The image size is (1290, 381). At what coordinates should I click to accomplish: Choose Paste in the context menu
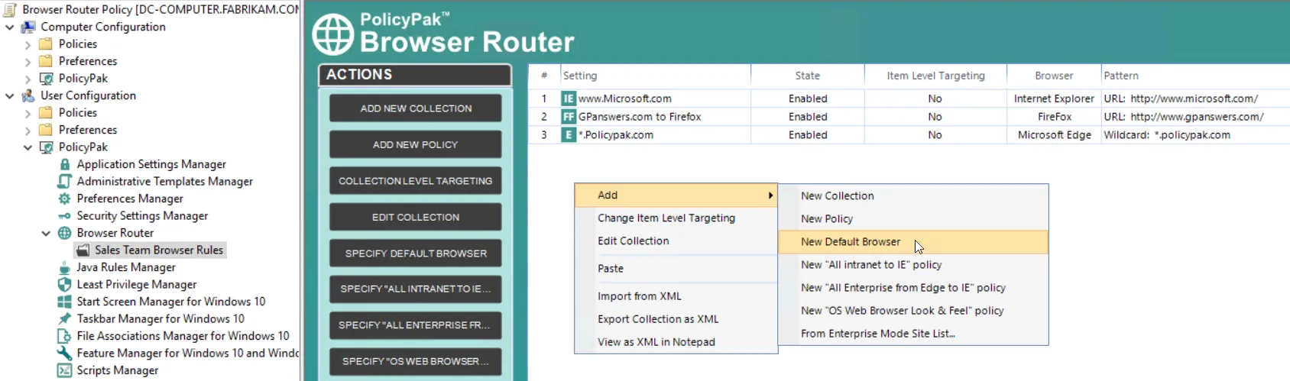[676, 269]
